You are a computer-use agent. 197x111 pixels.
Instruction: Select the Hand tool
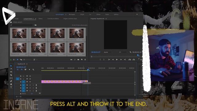[x=11, y=84]
